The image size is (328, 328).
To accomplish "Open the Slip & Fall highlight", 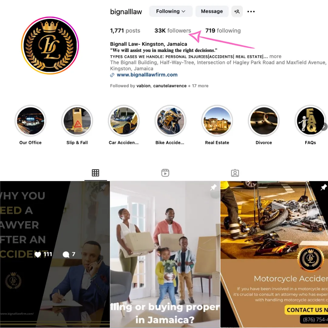I will click(x=77, y=121).
